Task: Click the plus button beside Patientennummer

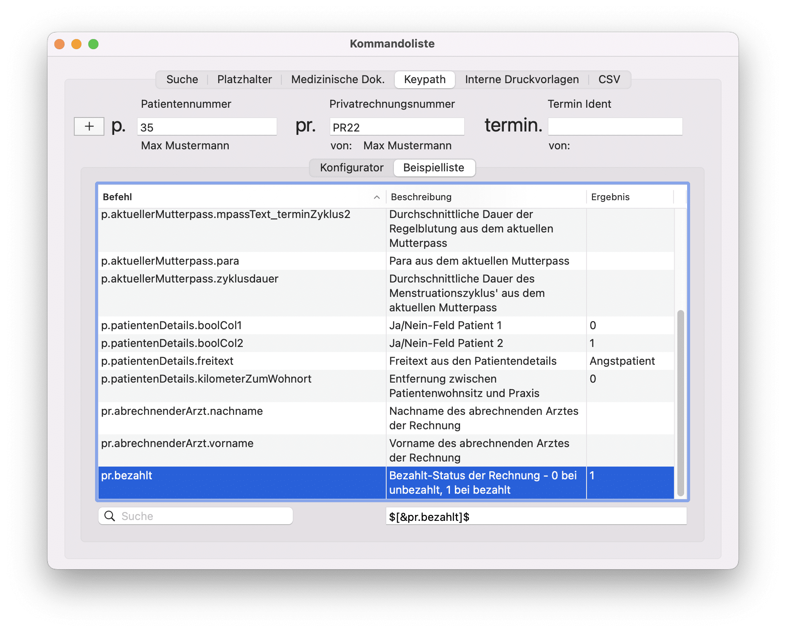Action: (89, 126)
